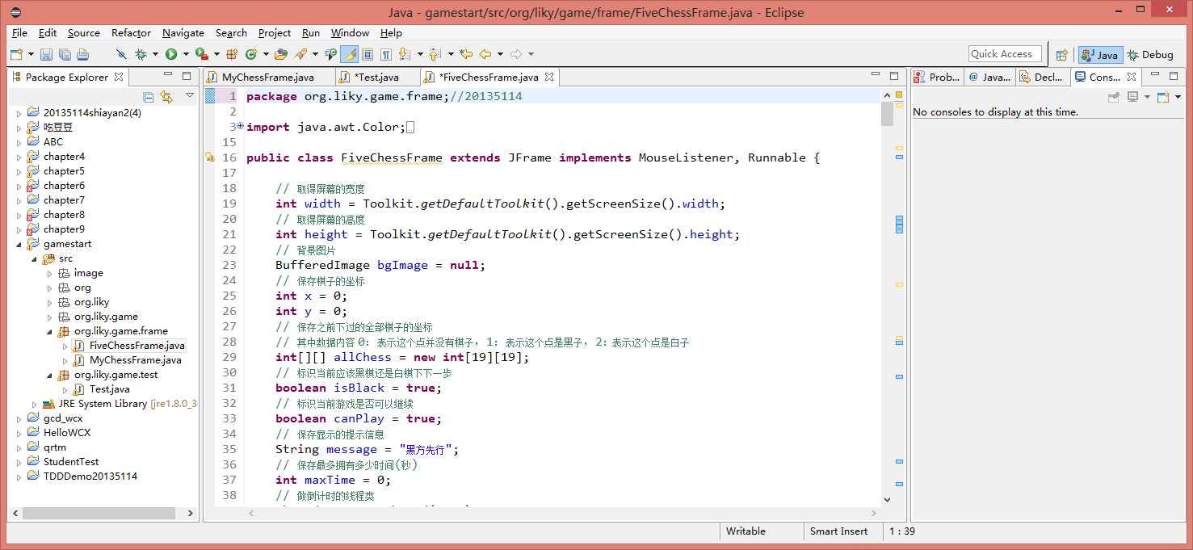Open the Run button dropdown arrow
1193x550 pixels.
pyautogui.click(x=186, y=54)
